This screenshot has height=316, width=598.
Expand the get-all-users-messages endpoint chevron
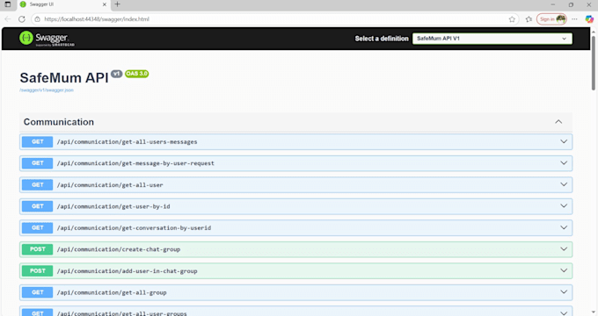(x=564, y=141)
